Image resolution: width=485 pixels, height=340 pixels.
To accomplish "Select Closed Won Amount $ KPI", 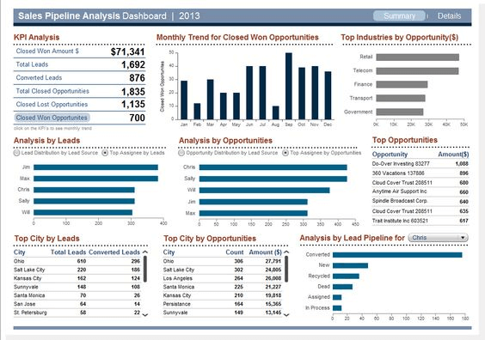I will pyautogui.click(x=79, y=52).
